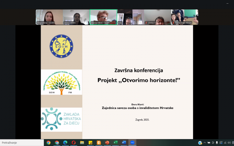Open the second Chrome profile icon

coord(57,143)
